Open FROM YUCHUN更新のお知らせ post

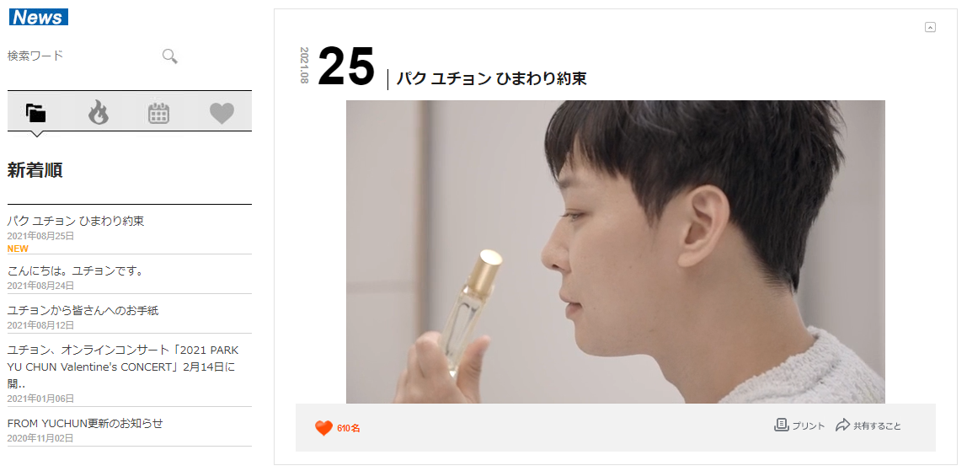pyautogui.click(x=85, y=424)
